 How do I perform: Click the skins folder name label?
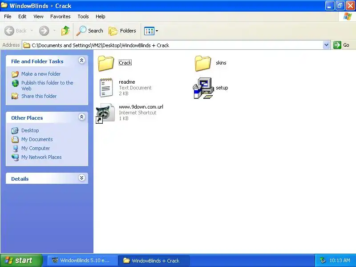point(221,63)
